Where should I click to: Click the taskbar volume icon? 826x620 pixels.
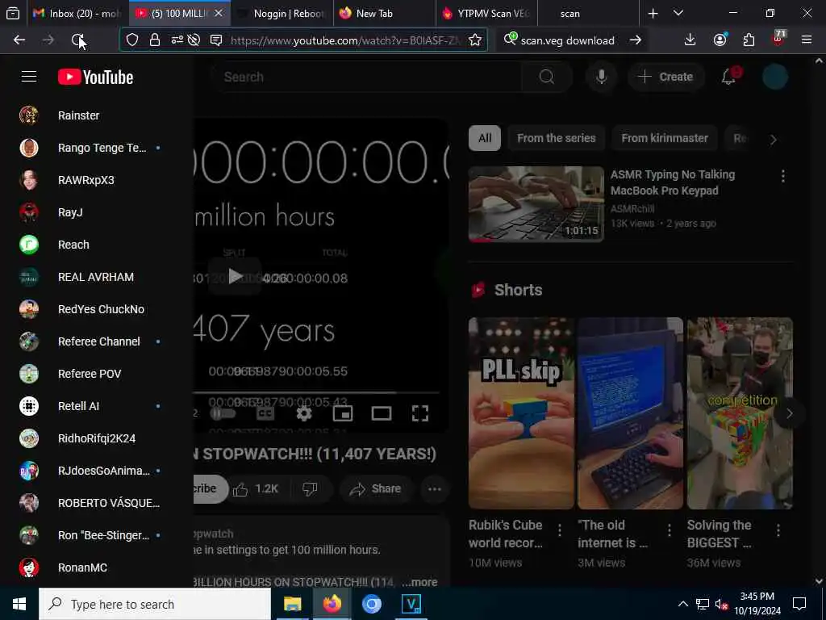pyautogui.click(x=721, y=604)
